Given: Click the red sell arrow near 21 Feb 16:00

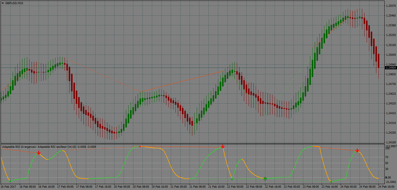Looking at the screenshot, I should click(x=223, y=146).
